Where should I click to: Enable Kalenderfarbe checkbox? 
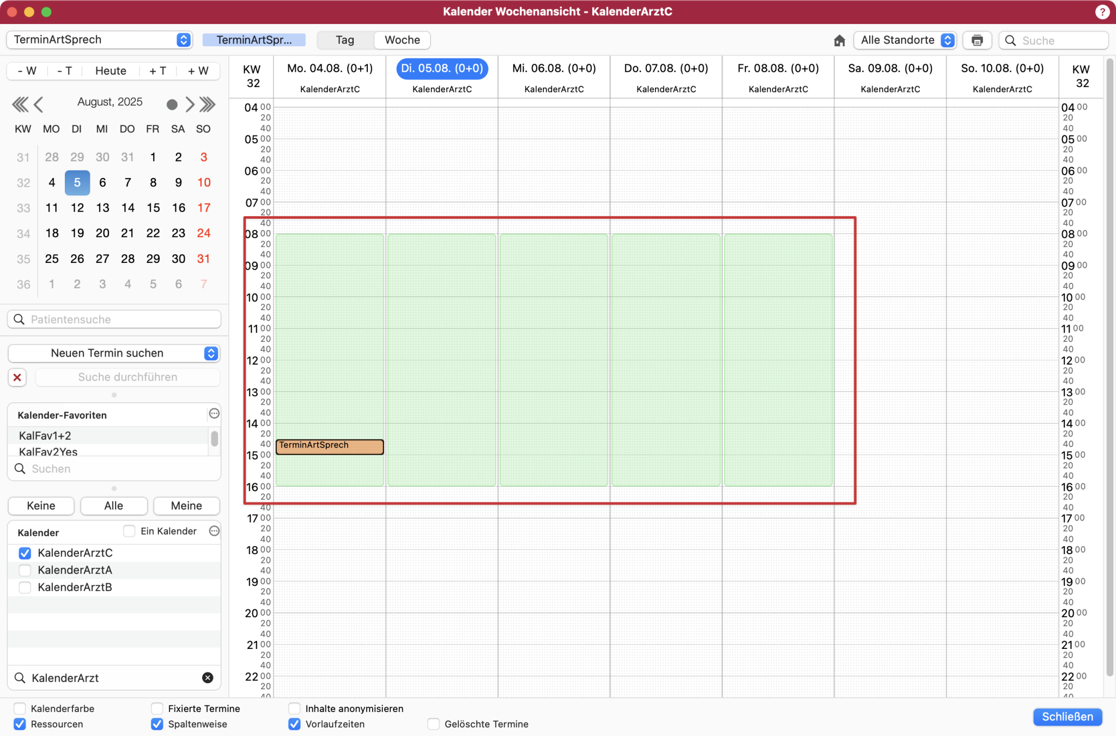point(20,708)
